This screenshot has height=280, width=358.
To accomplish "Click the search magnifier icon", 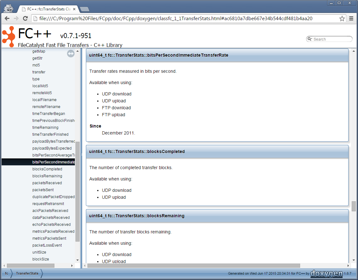I will tap(310, 39).
